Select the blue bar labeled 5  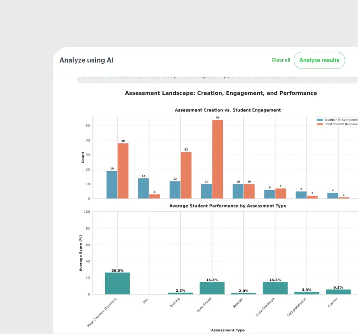point(301,195)
